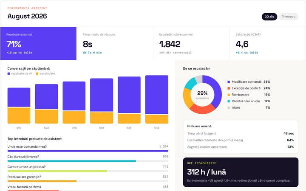
Task: Click the 513 count value
Action: point(165,177)
